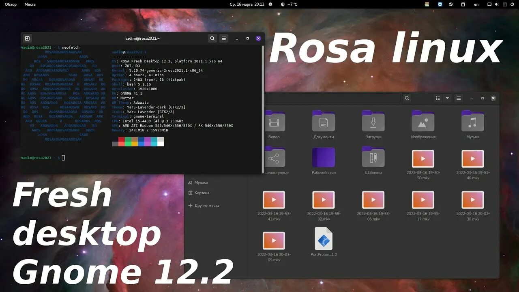Select the PortProton_1.0 file

(324, 242)
